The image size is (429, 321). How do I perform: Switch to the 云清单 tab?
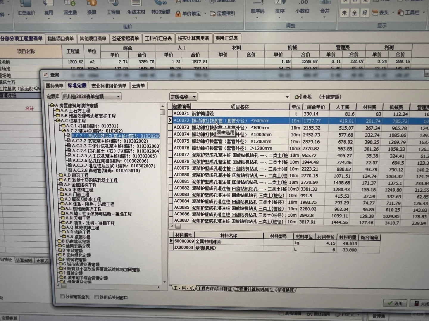point(138,86)
